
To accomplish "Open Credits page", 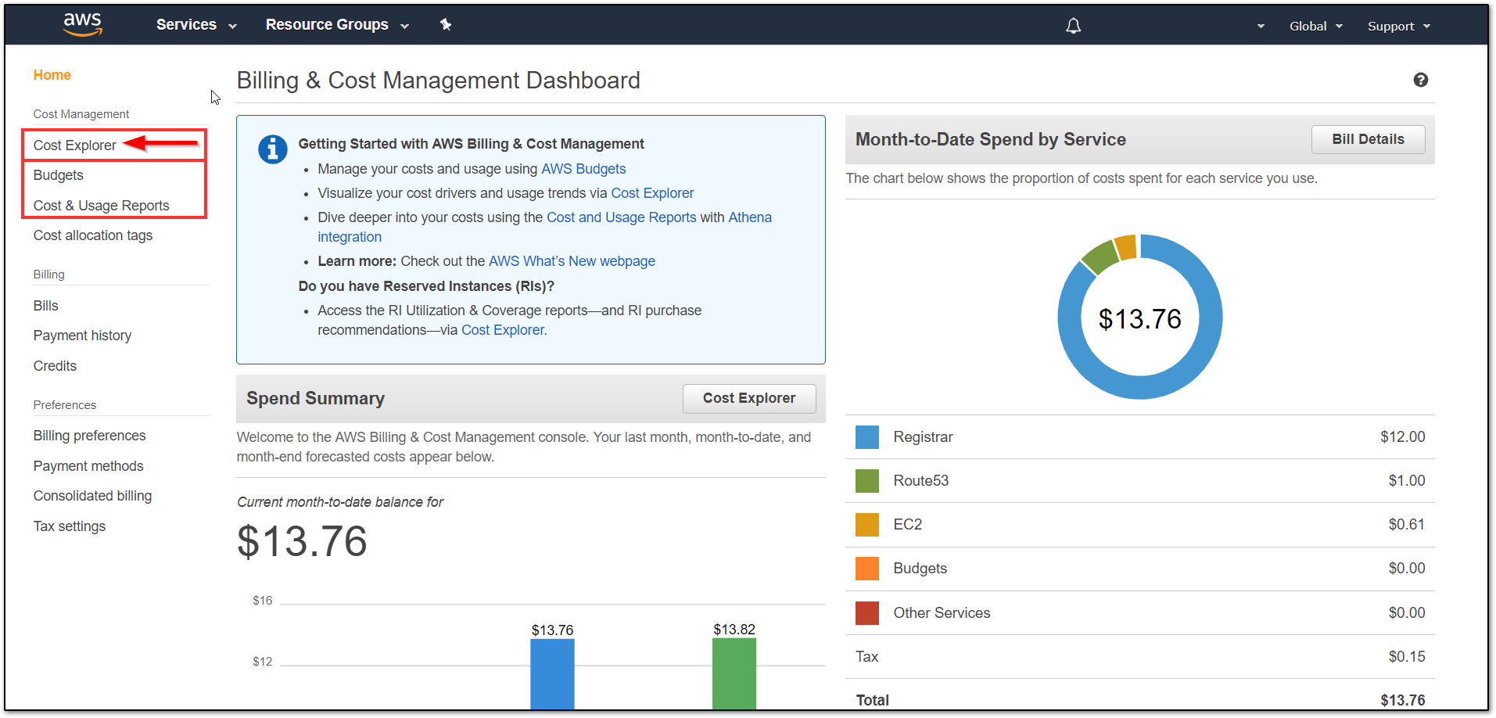I will tap(56, 366).
